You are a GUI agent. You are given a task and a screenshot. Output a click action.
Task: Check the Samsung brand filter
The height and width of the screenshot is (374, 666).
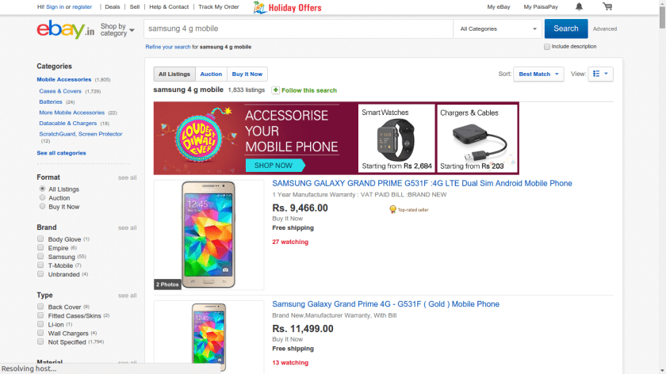(x=40, y=257)
